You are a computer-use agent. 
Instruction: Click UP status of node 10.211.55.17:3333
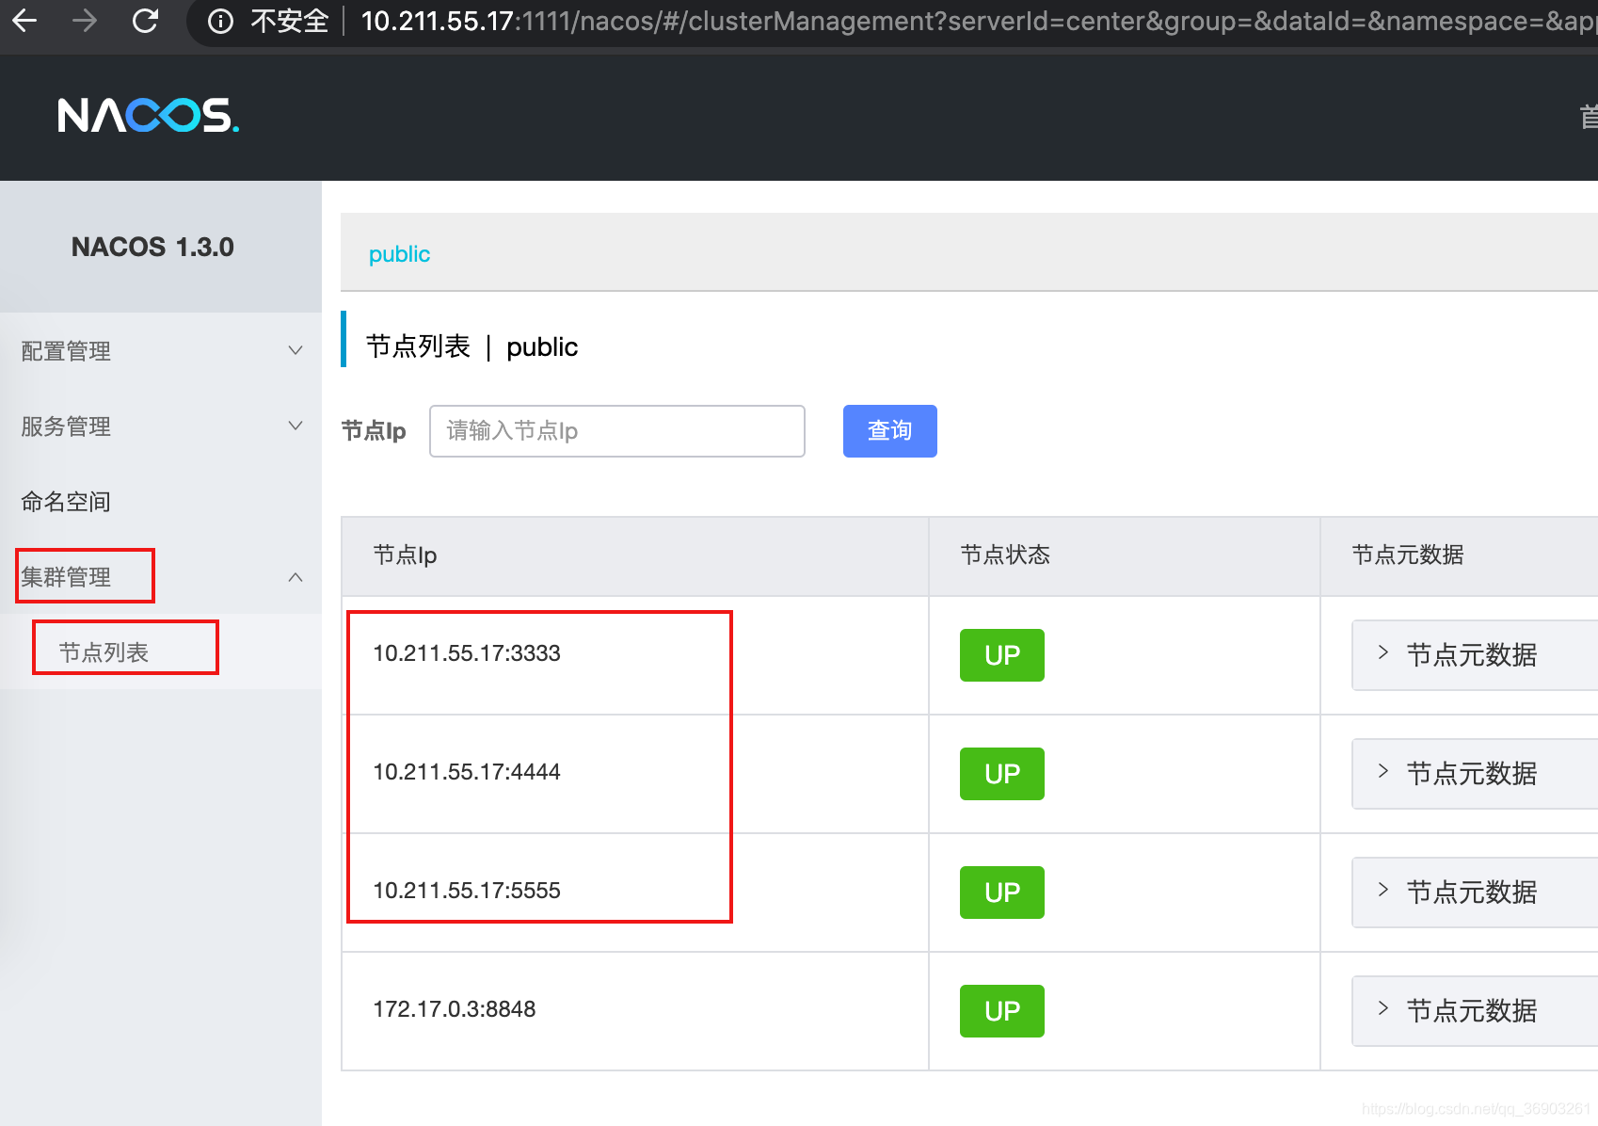pyautogui.click(x=1002, y=655)
